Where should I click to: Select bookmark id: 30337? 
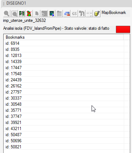pos(64,98)
